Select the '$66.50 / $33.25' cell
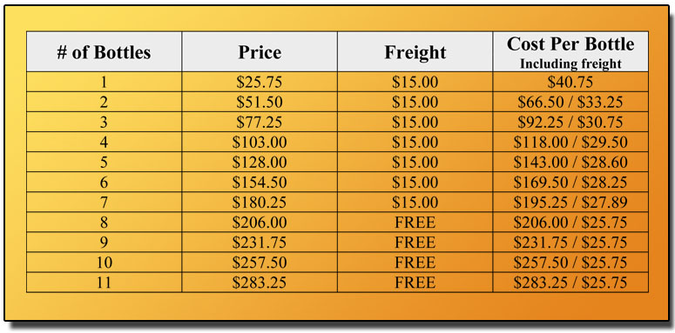Image resolution: width=675 pixels, height=333 pixels. [570, 102]
